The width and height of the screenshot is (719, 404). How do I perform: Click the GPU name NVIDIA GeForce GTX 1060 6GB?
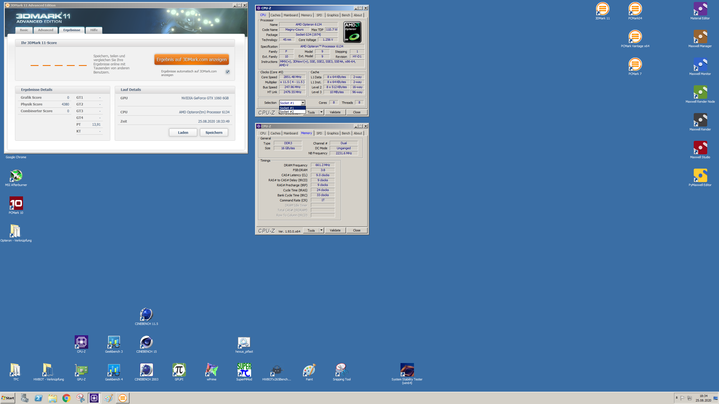click(205, 98)
